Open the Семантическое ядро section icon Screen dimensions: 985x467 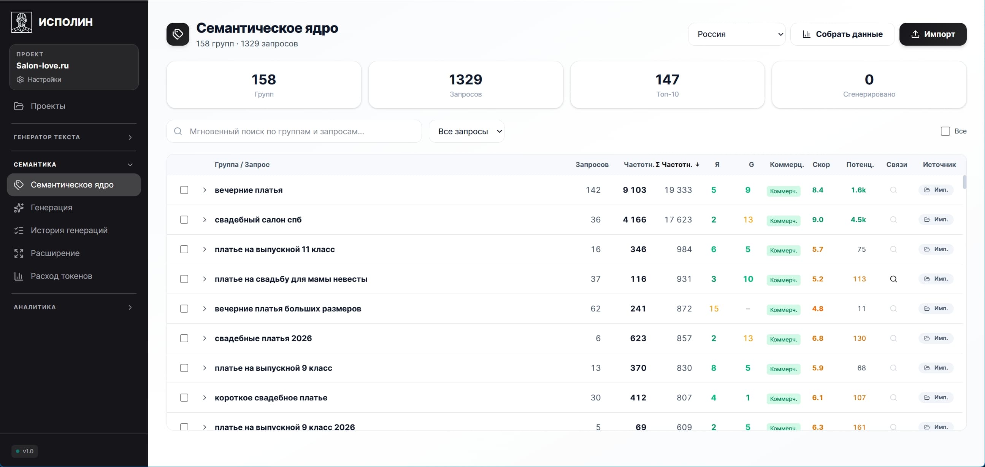(x=19, y=185)
